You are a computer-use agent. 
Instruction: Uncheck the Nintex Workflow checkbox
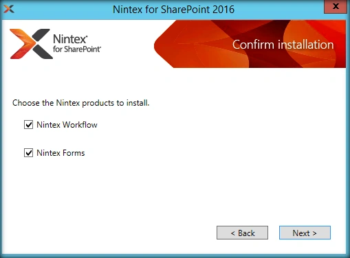[28, 125]
